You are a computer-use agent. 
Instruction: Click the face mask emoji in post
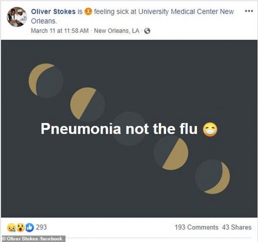210,129
